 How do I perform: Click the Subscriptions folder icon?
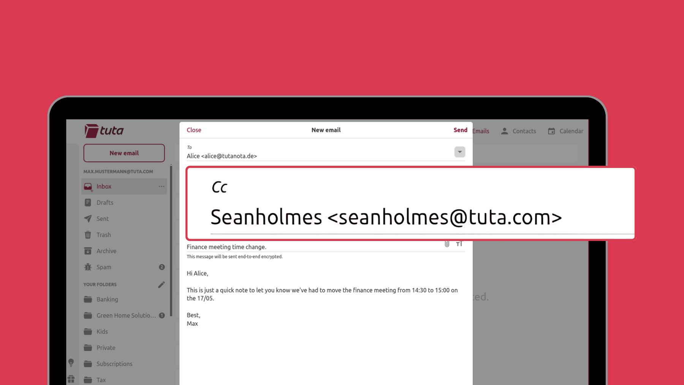[x=88, y=364]
